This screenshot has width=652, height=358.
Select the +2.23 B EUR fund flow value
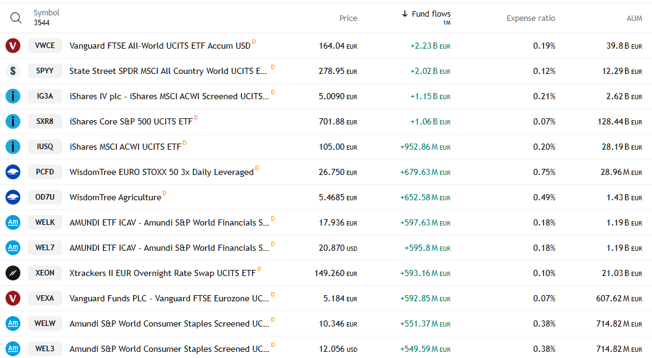pyautogui.click(x=430, y=46)
